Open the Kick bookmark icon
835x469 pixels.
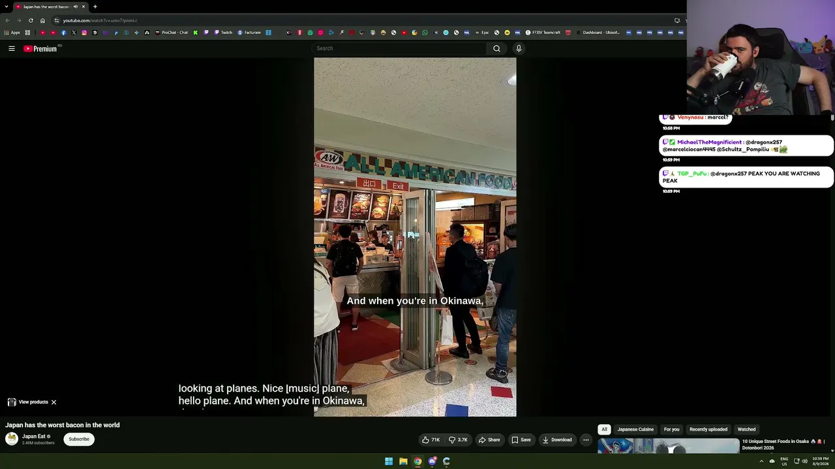click(x=195, y=33)
